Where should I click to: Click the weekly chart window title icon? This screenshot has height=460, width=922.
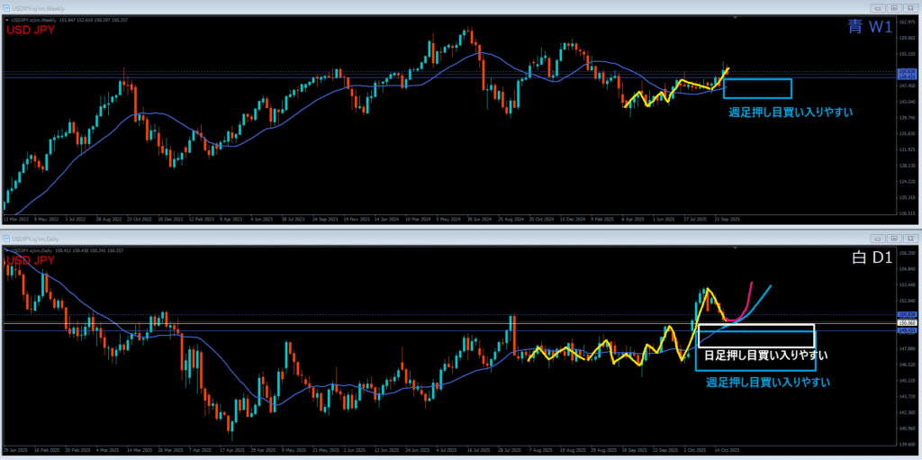pyautogui.click(x=7, y=7)
